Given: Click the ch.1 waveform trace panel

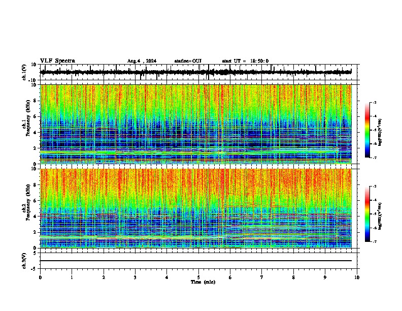Looking at the screenshot, I should point(198,72).
